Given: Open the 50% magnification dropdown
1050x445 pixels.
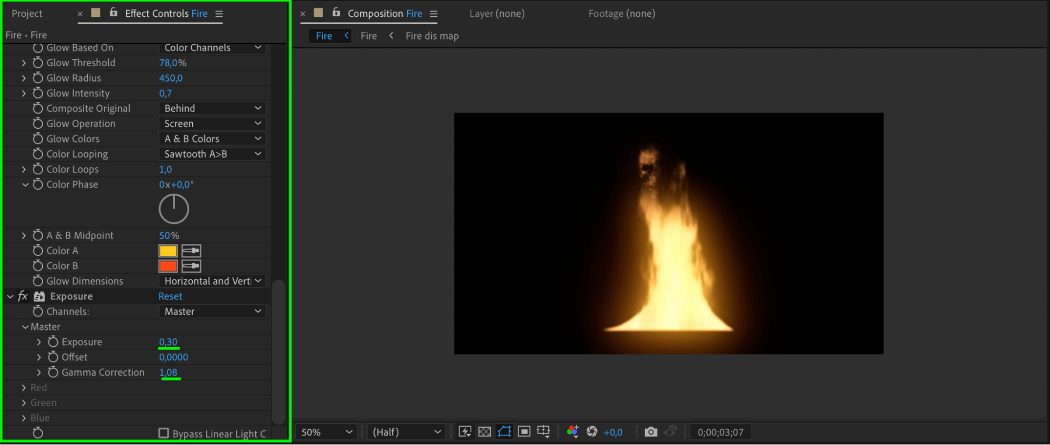Looking at the screenshot, I should (x=326, y=432).
